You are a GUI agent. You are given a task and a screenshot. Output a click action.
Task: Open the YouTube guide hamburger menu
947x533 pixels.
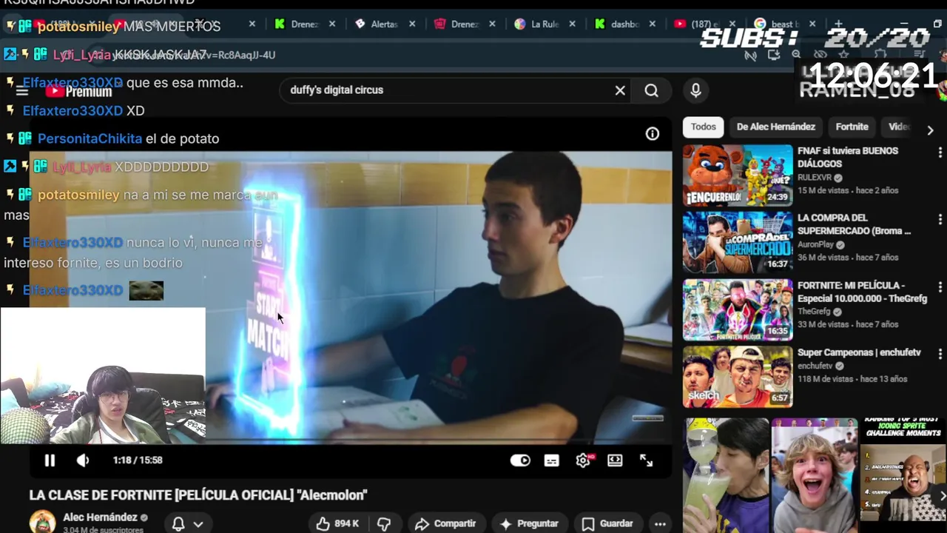pos(22,91)
